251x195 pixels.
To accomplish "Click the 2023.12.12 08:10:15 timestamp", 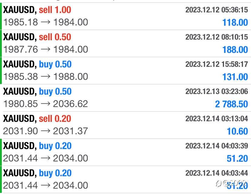I will (x=216, y=37).
